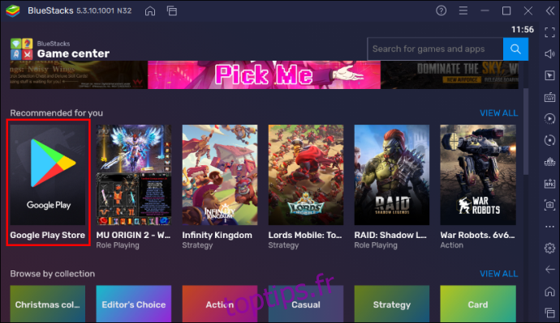This screenshot has width=560, height=323.
Task: Expand more options with three dots icon
Action: [549, 227]
